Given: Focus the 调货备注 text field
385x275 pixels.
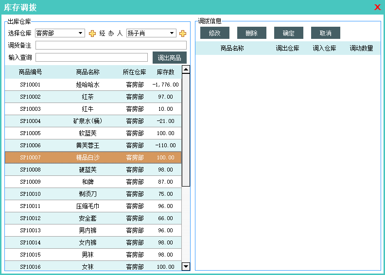Looking at the screenshot, I should tap(111, 46).
